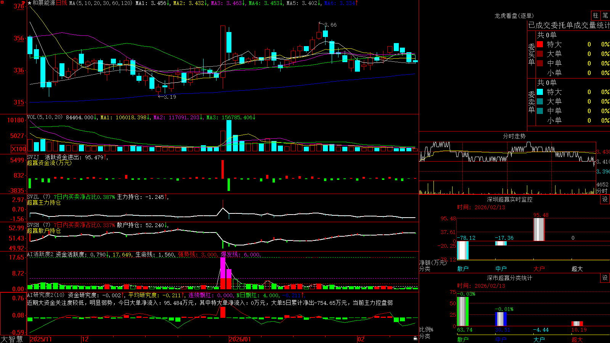Open 设 settings for 深市超赢分类统计
The width and height of the screenshot is (610, 343).
[x=605, y=278]
